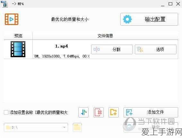This screenshot has width=182, height=138.
Task: Click the blue sort arrows icon
Action: click(83, 112)
